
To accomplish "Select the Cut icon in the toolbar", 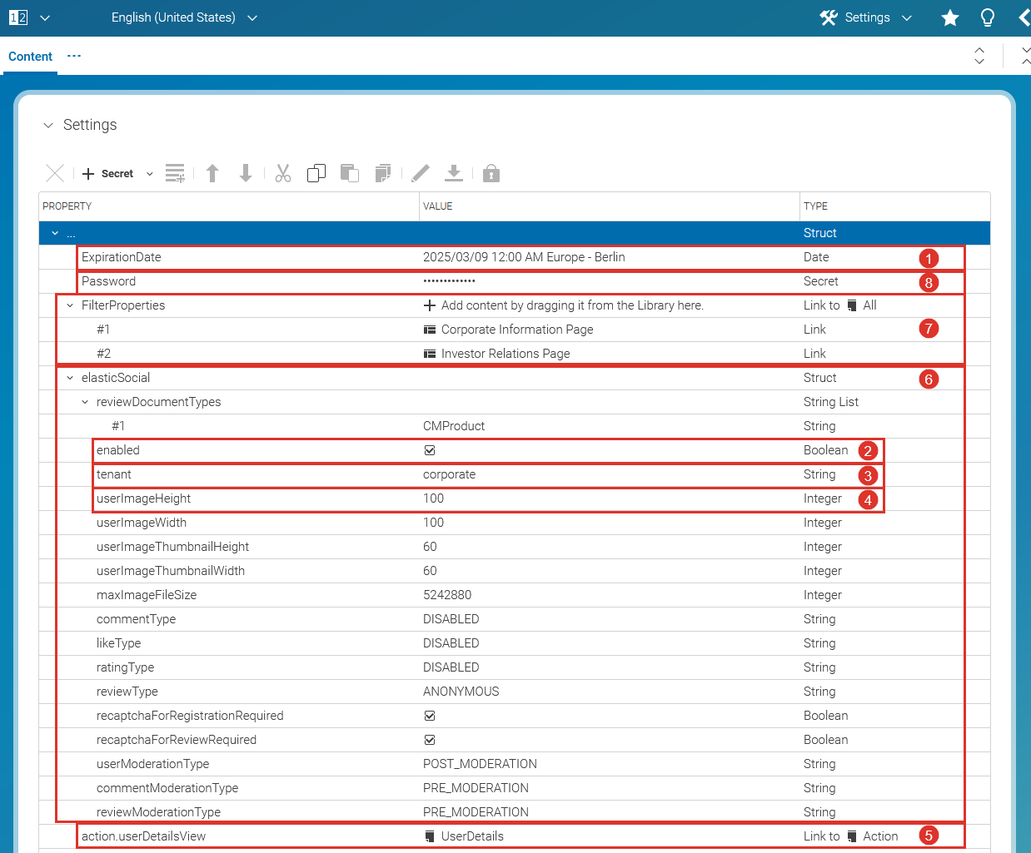I will coord(283,173).
